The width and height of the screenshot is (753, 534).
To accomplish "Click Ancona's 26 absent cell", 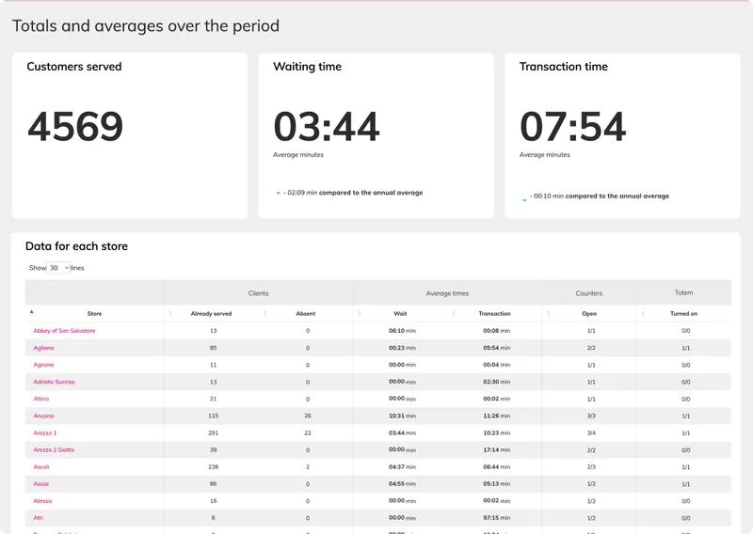I will coord(308,416).
